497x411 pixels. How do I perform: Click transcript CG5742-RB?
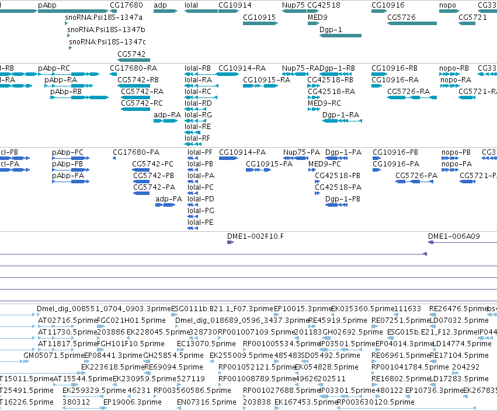[138, 80]
